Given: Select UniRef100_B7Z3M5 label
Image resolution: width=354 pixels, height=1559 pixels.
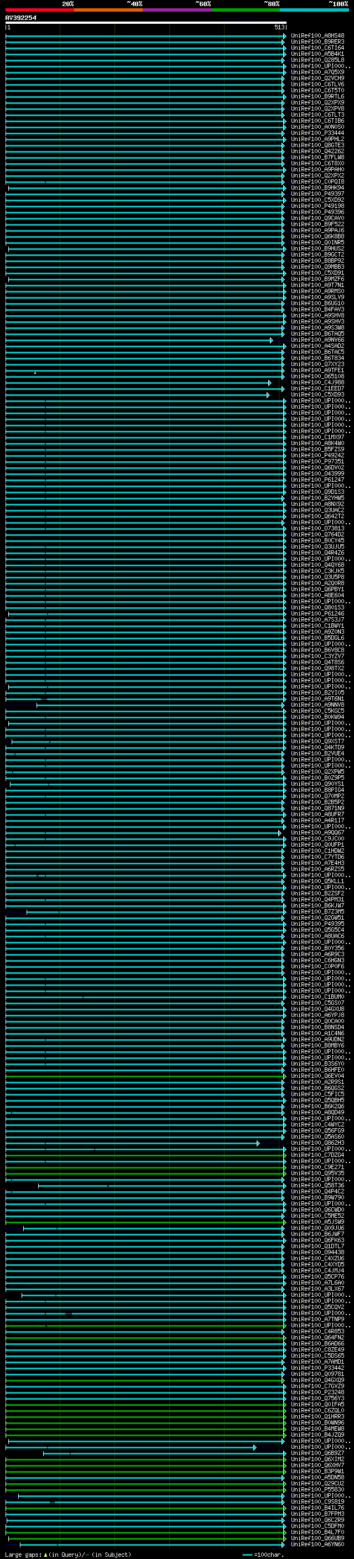Looking at the screenshot, I should (317, 911).
